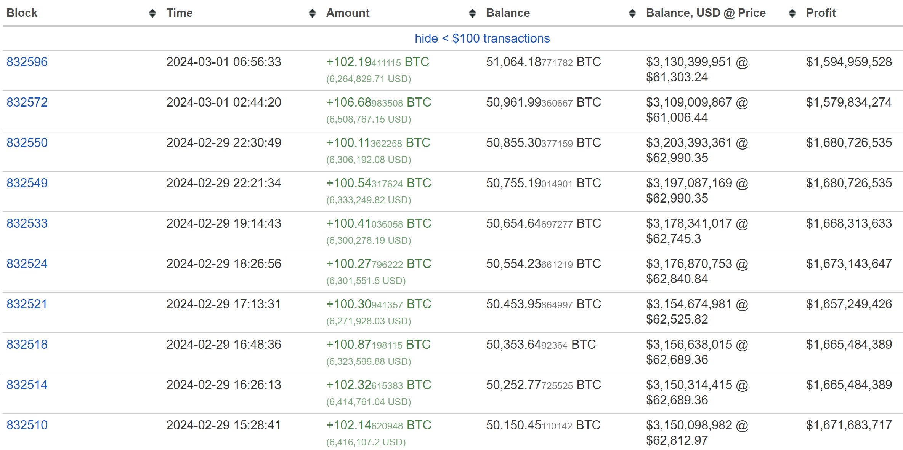This screenshot has height=450, width=903.
Task: Click the Amount column sort arrows icon
Action: coord(472,13)
